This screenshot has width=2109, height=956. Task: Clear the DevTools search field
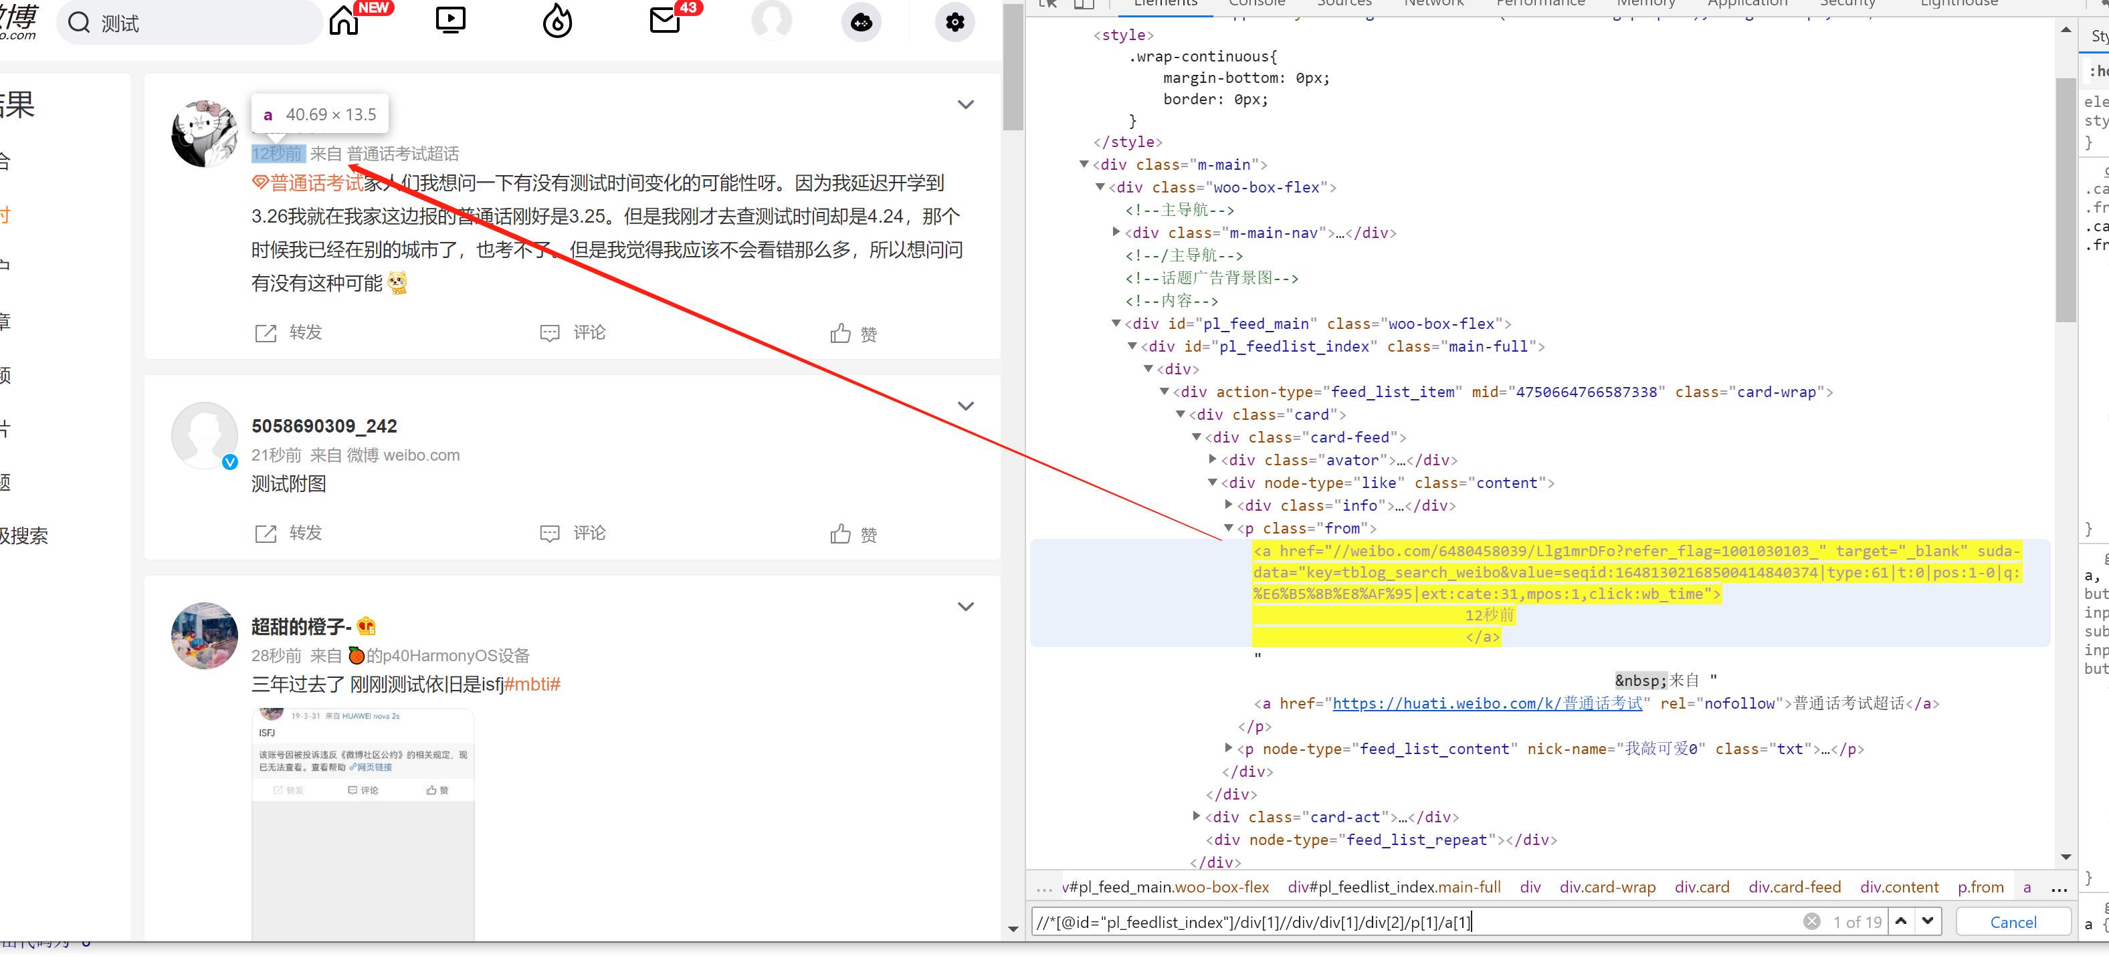tap(1812, 922)
